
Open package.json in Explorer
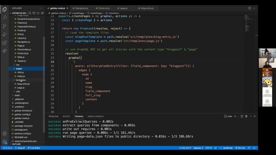click(x=21, y=130)
